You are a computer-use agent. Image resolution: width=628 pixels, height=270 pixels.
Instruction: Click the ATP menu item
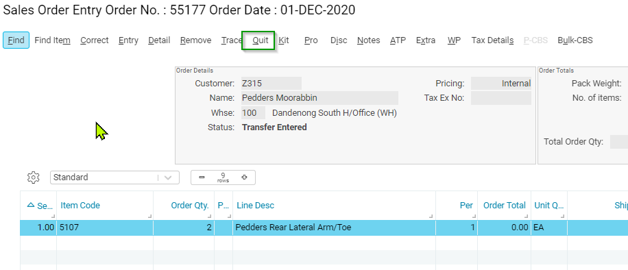pyautogui.click(x=398, y=40)
